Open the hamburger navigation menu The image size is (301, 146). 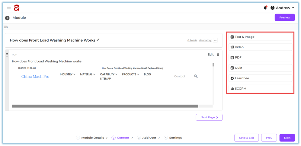point(9,8)
